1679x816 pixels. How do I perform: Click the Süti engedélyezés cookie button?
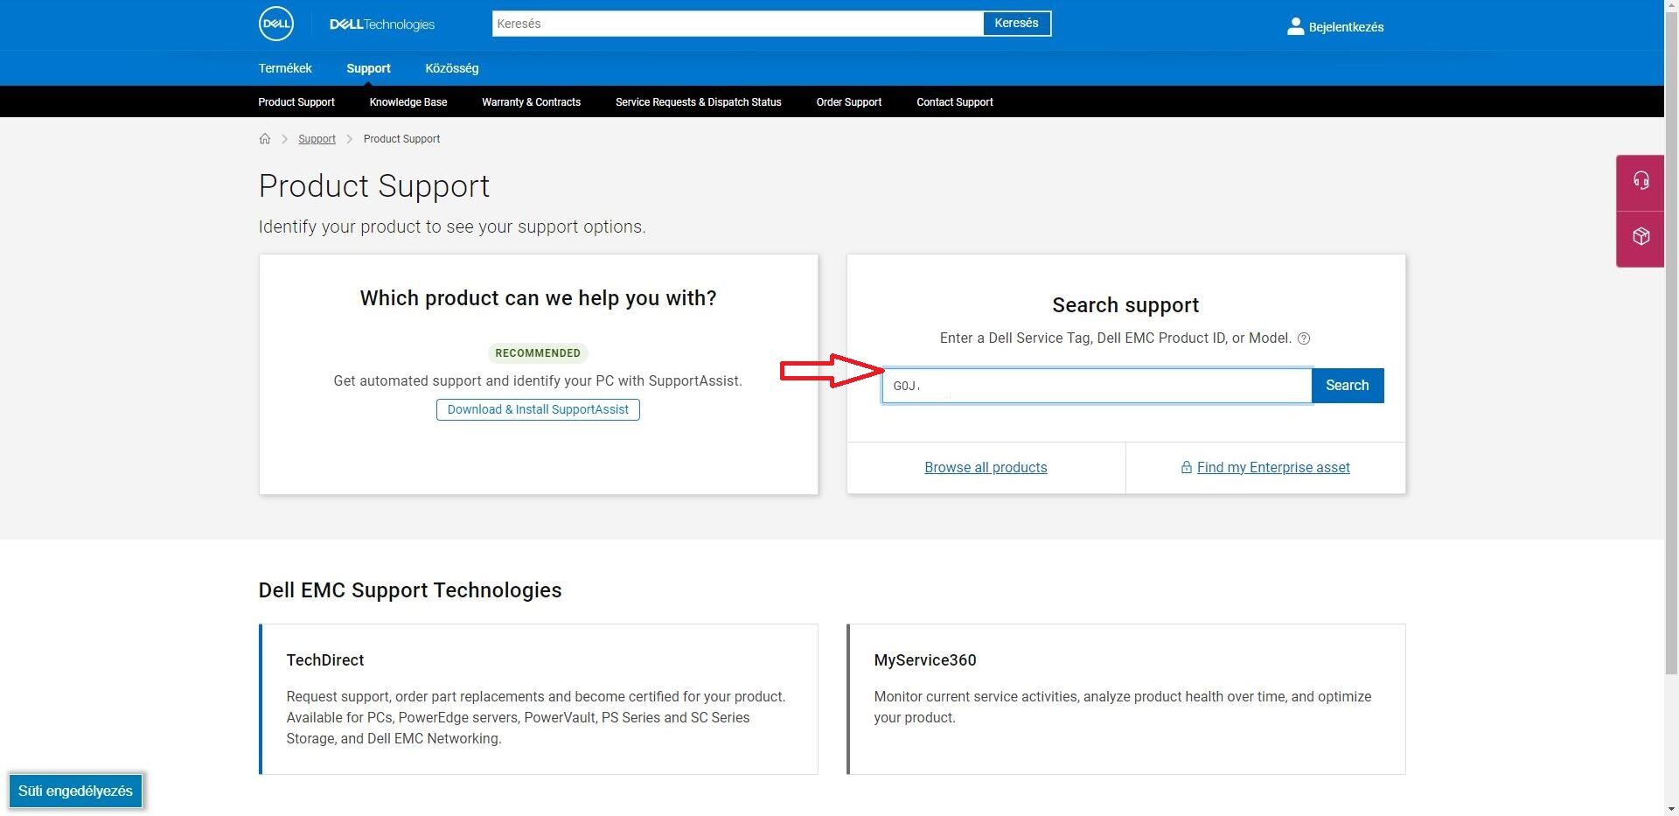coord(75,791)
